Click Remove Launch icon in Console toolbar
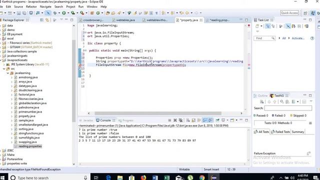Viewport: 320px width, 180px height. (x=175, y=120)
